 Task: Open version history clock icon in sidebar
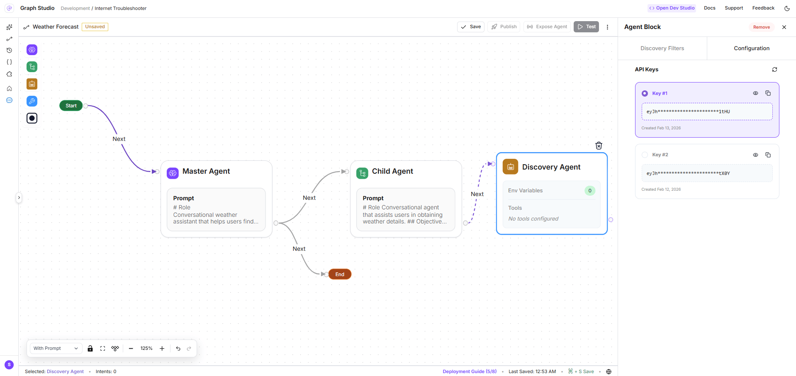pyautogui.click(x=9, y=50)
